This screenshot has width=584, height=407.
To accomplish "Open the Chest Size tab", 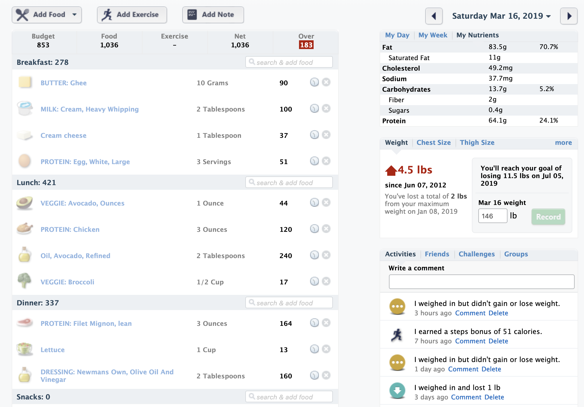I will [433, 143].
